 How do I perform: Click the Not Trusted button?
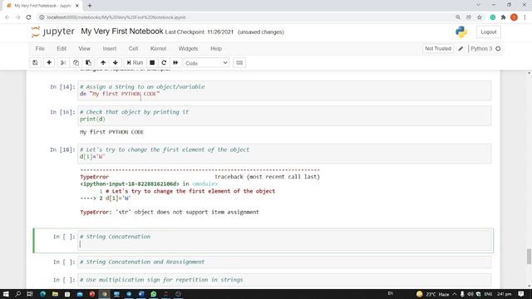coord(438,48)
